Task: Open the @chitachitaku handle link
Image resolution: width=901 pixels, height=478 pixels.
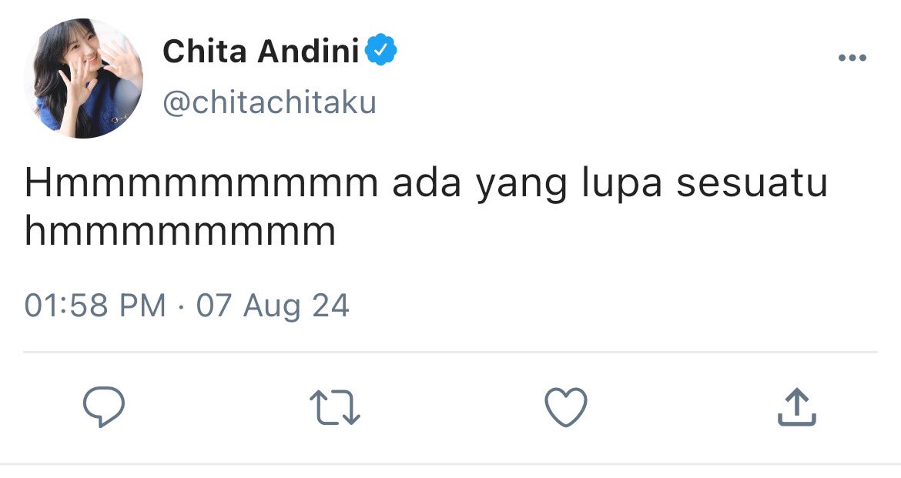Action: coord(270,102)
